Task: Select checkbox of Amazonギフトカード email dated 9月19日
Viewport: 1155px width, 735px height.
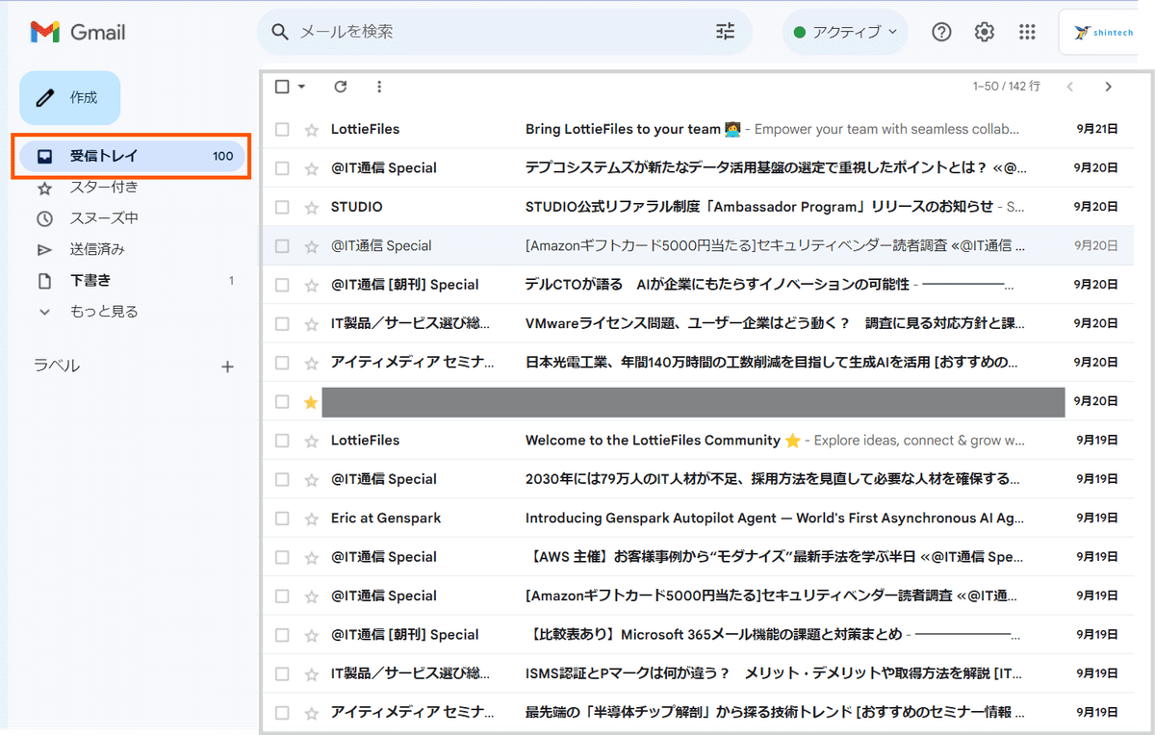Action: 282,596
